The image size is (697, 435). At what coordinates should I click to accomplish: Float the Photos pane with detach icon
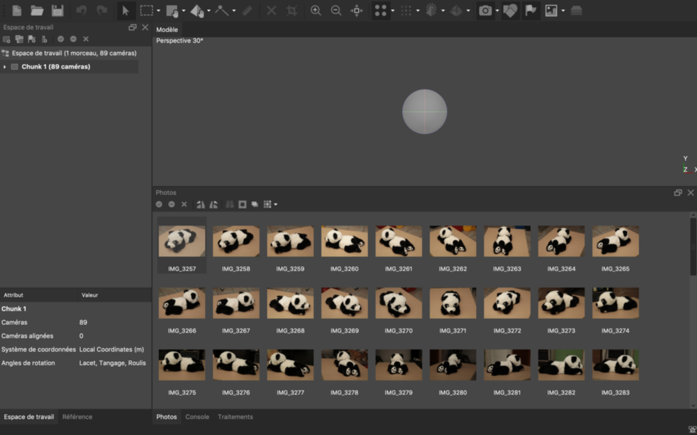coord(678,193)
